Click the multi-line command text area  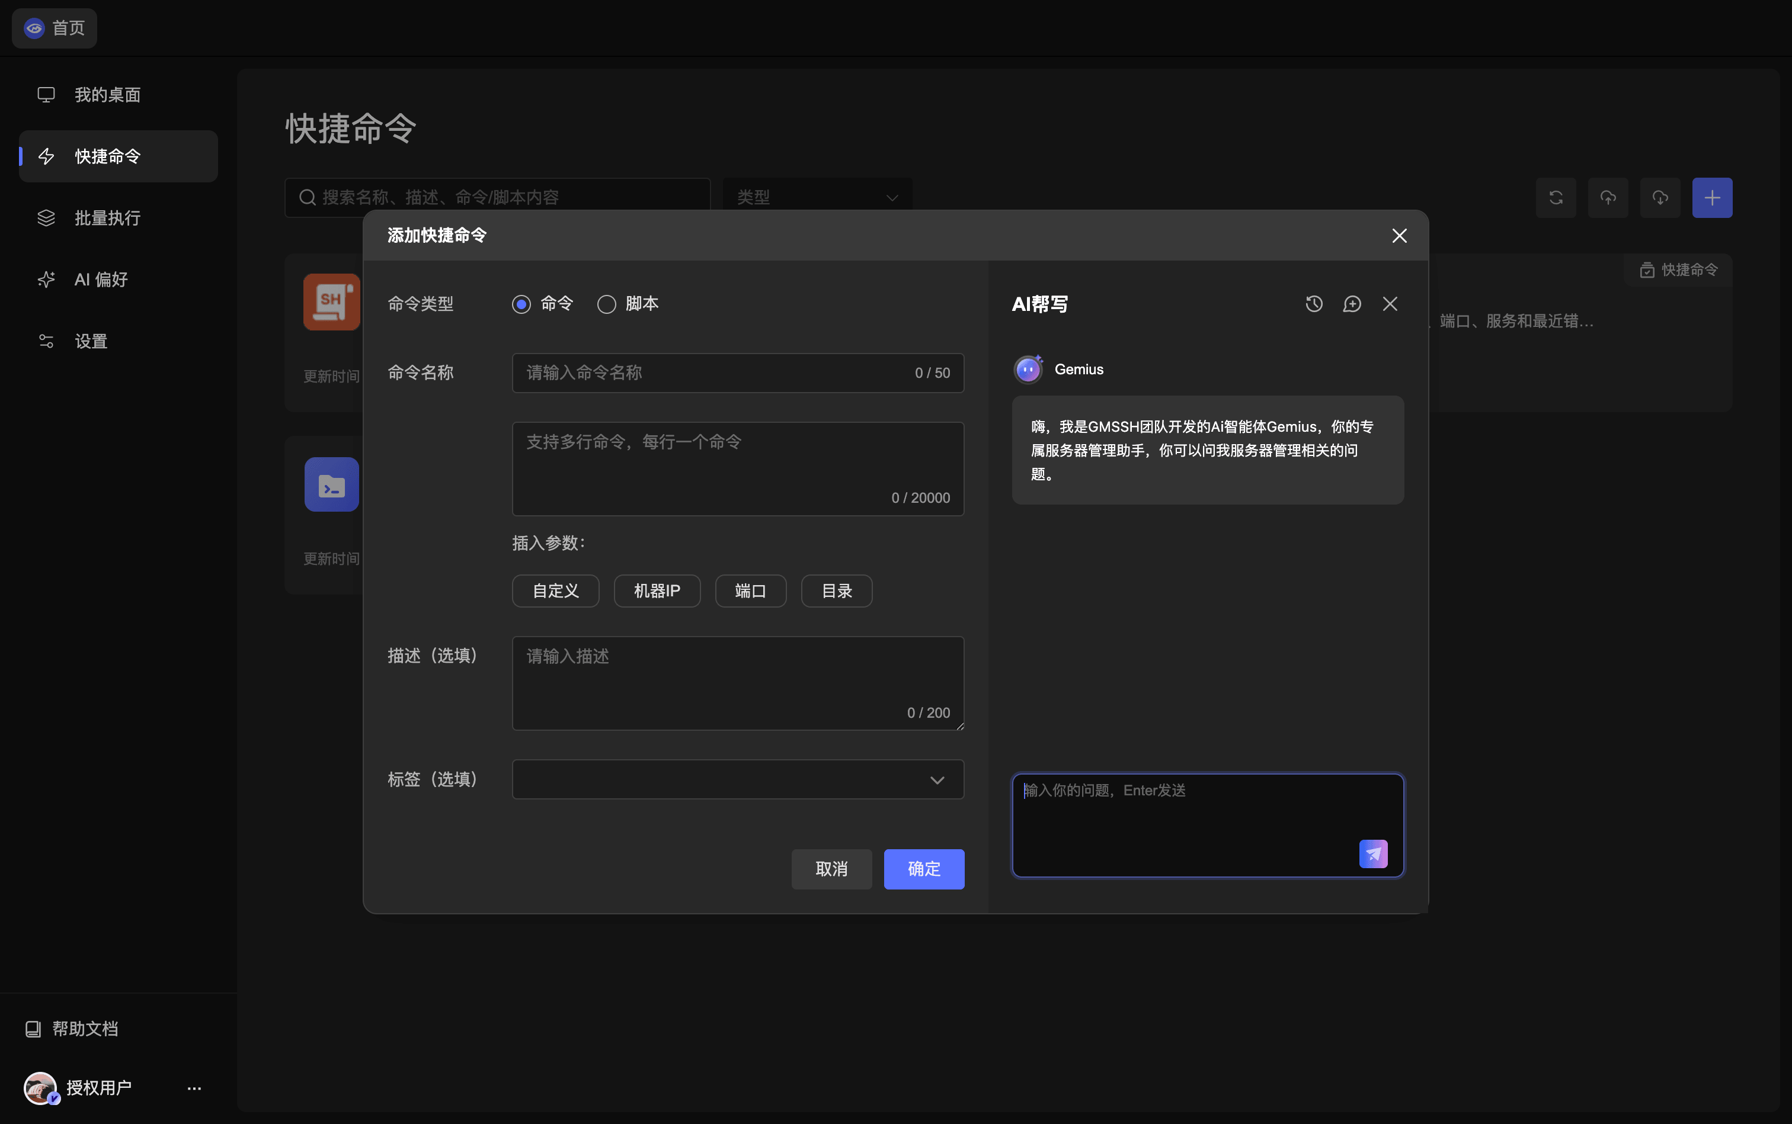pos(738,469)
